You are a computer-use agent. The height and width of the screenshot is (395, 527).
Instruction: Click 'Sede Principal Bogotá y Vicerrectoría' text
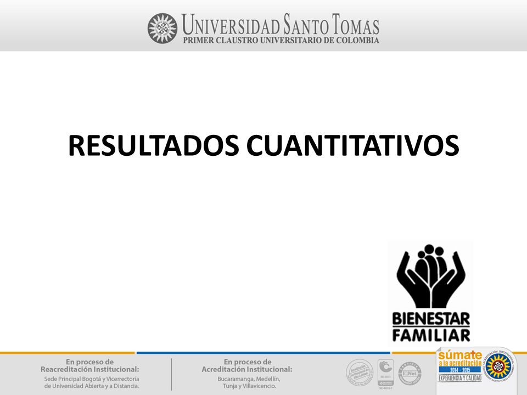click(x=92, y=379)
